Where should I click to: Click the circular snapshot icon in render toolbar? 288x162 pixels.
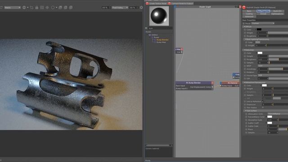click(x=24, y=8)
